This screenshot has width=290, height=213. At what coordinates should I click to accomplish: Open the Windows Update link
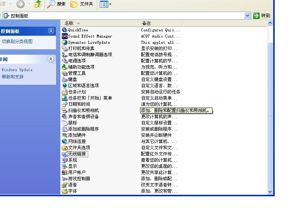tap(17, 70)
